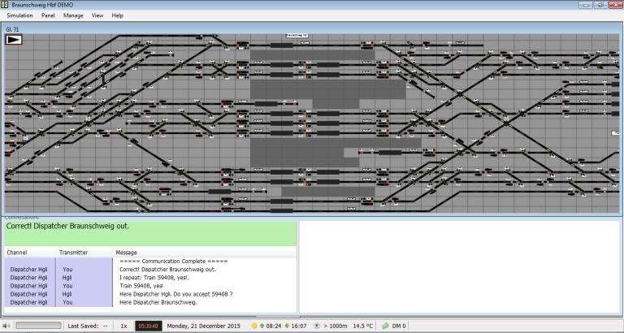Open the Simulation menu
The image size is (624, 333).
(19, 15)
